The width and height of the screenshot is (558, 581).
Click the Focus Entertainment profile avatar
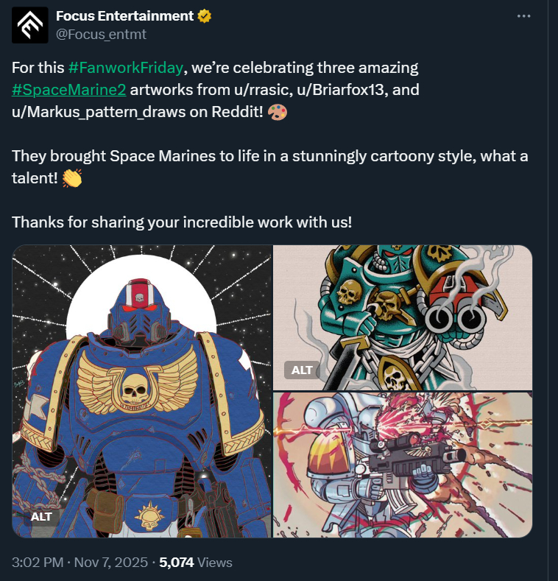[29, 24]
